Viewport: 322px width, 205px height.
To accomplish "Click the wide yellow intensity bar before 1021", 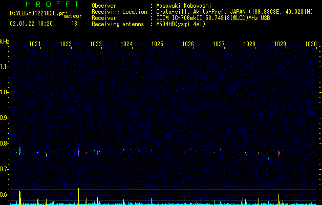I will (20, 198).
